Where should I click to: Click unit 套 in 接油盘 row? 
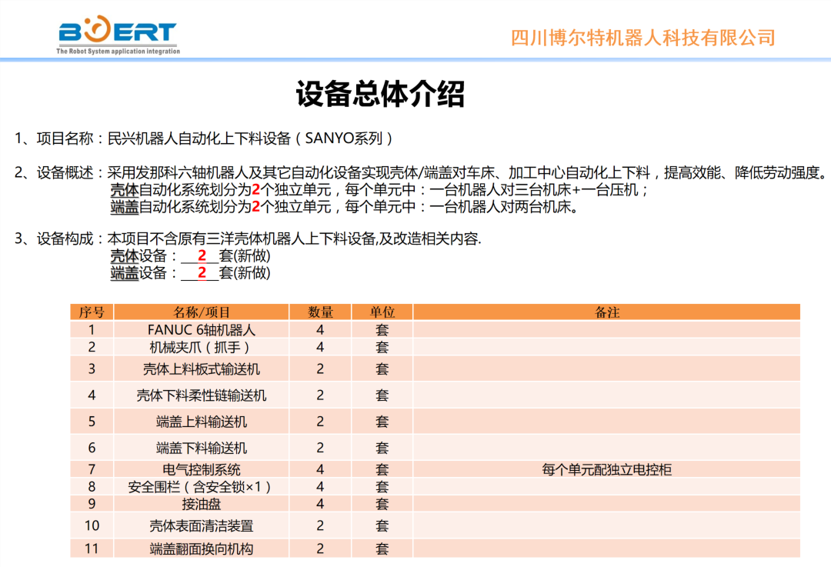click(382, 504)
